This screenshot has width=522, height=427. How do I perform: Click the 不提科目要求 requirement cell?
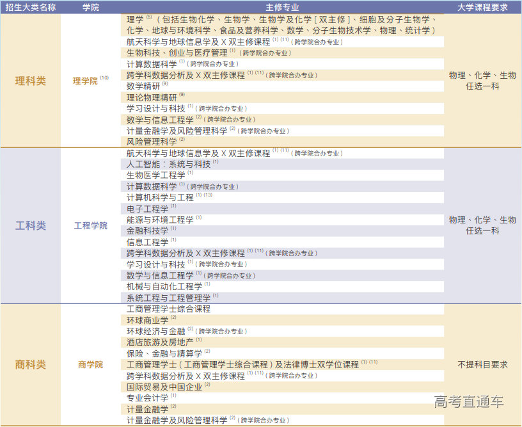click(482, 364)
